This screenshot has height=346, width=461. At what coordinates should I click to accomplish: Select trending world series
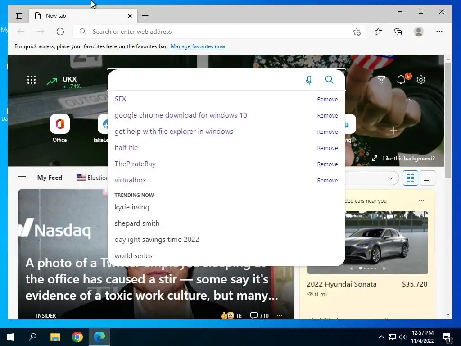tap(133, 256)
